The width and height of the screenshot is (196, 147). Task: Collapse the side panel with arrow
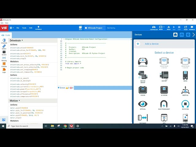click(194, 35)
